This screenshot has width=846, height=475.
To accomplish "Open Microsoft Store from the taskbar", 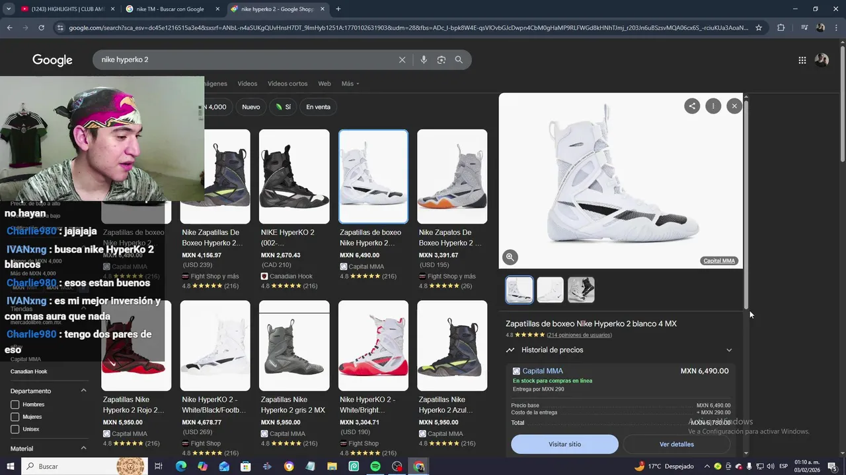I will click(245, 466).
